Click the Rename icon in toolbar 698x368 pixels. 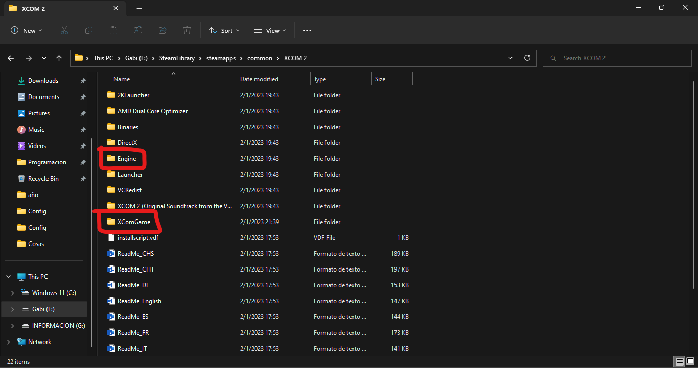coord(138,31)
